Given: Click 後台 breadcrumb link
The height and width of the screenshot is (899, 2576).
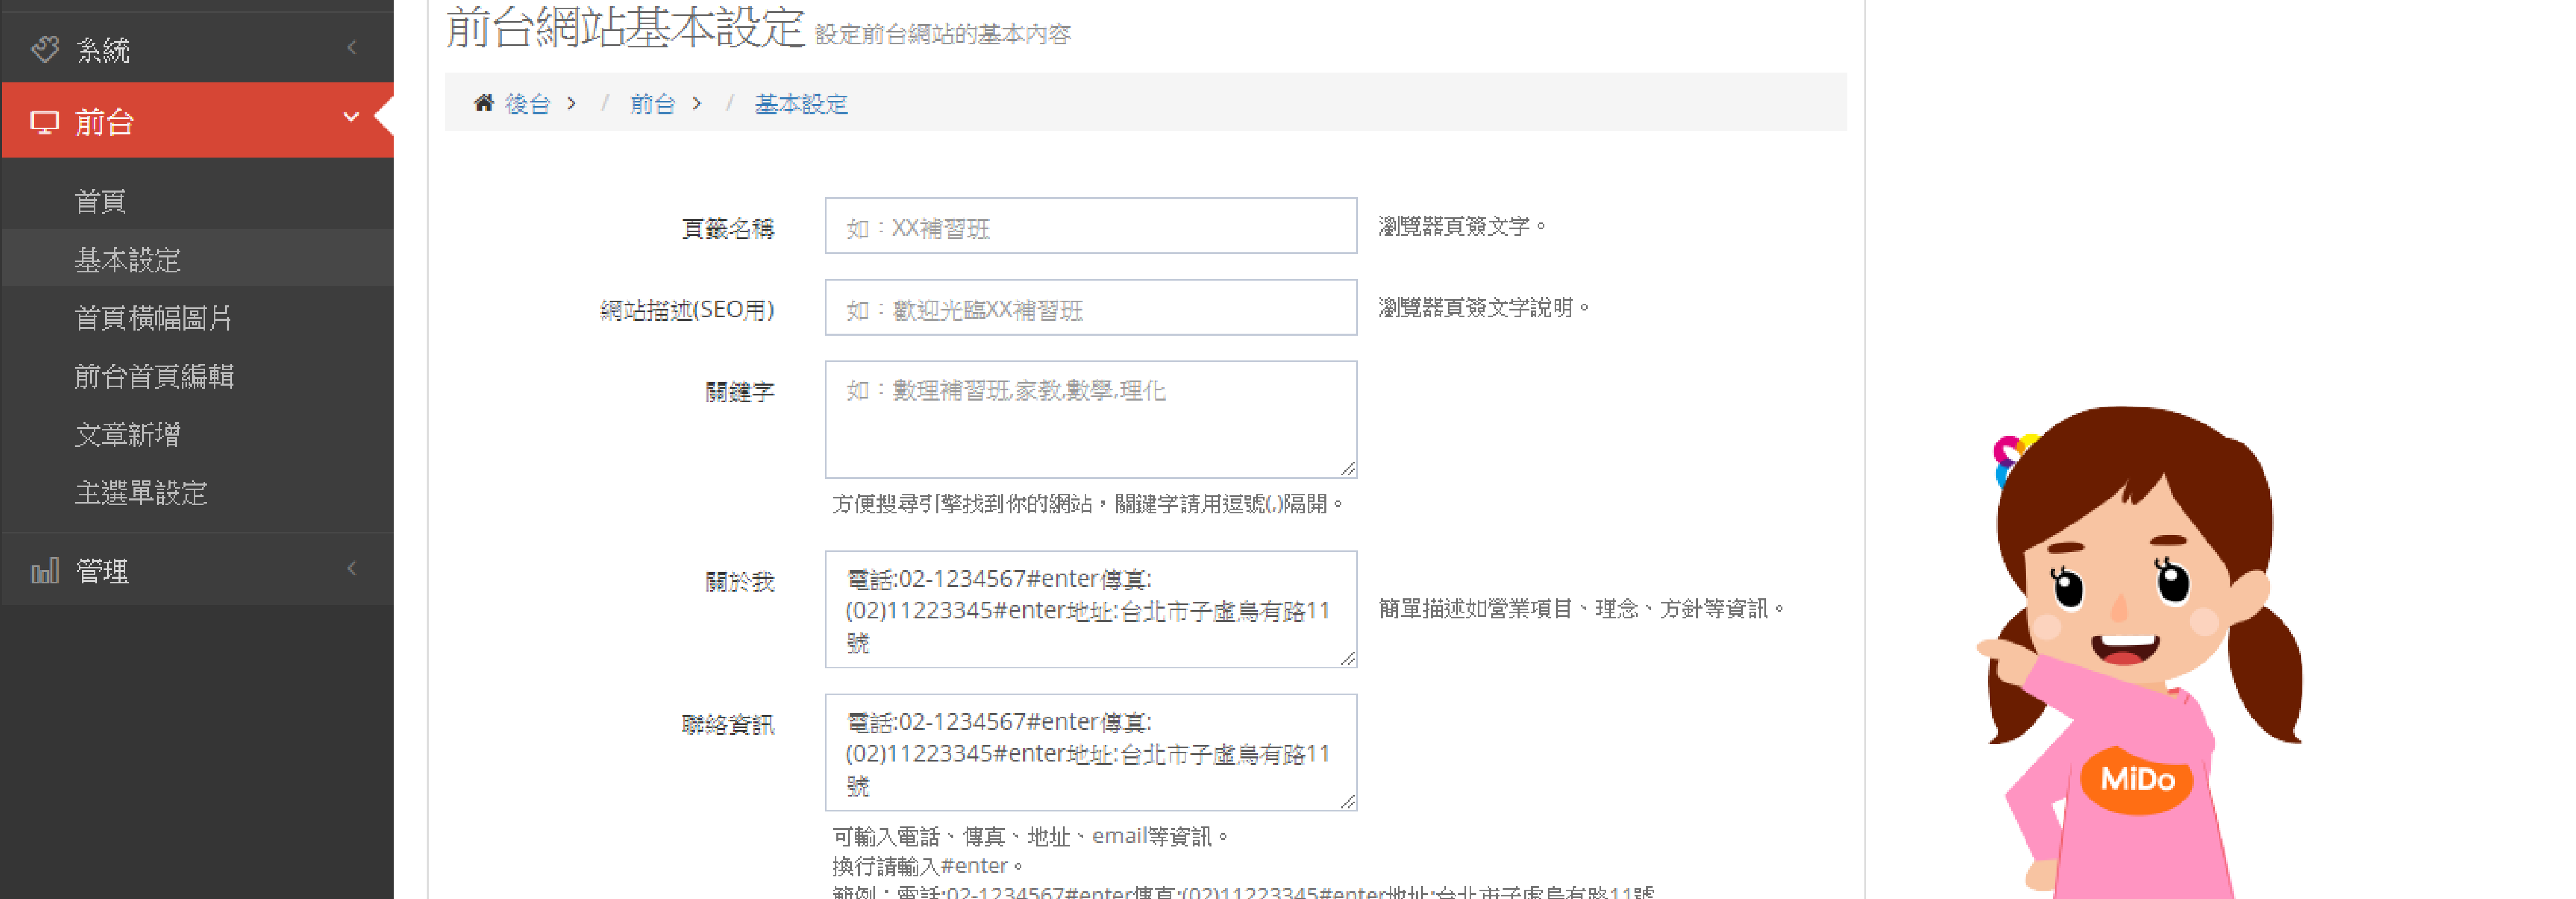Looking at the screenshot, I should (527, 104).
